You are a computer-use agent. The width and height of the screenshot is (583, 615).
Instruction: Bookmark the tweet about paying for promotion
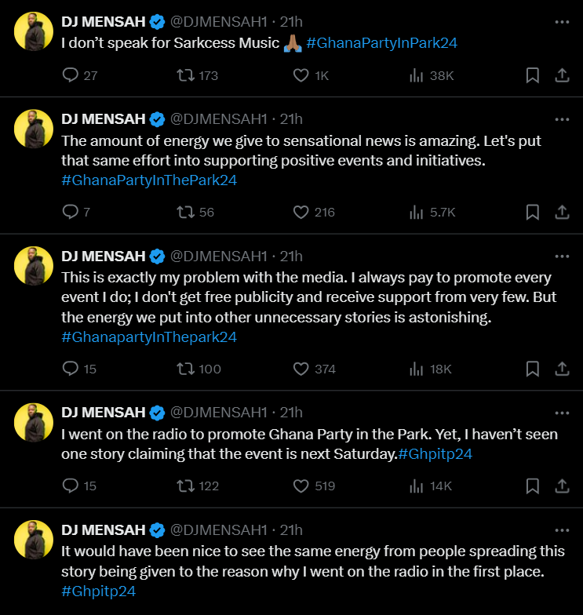coord(532,369)
